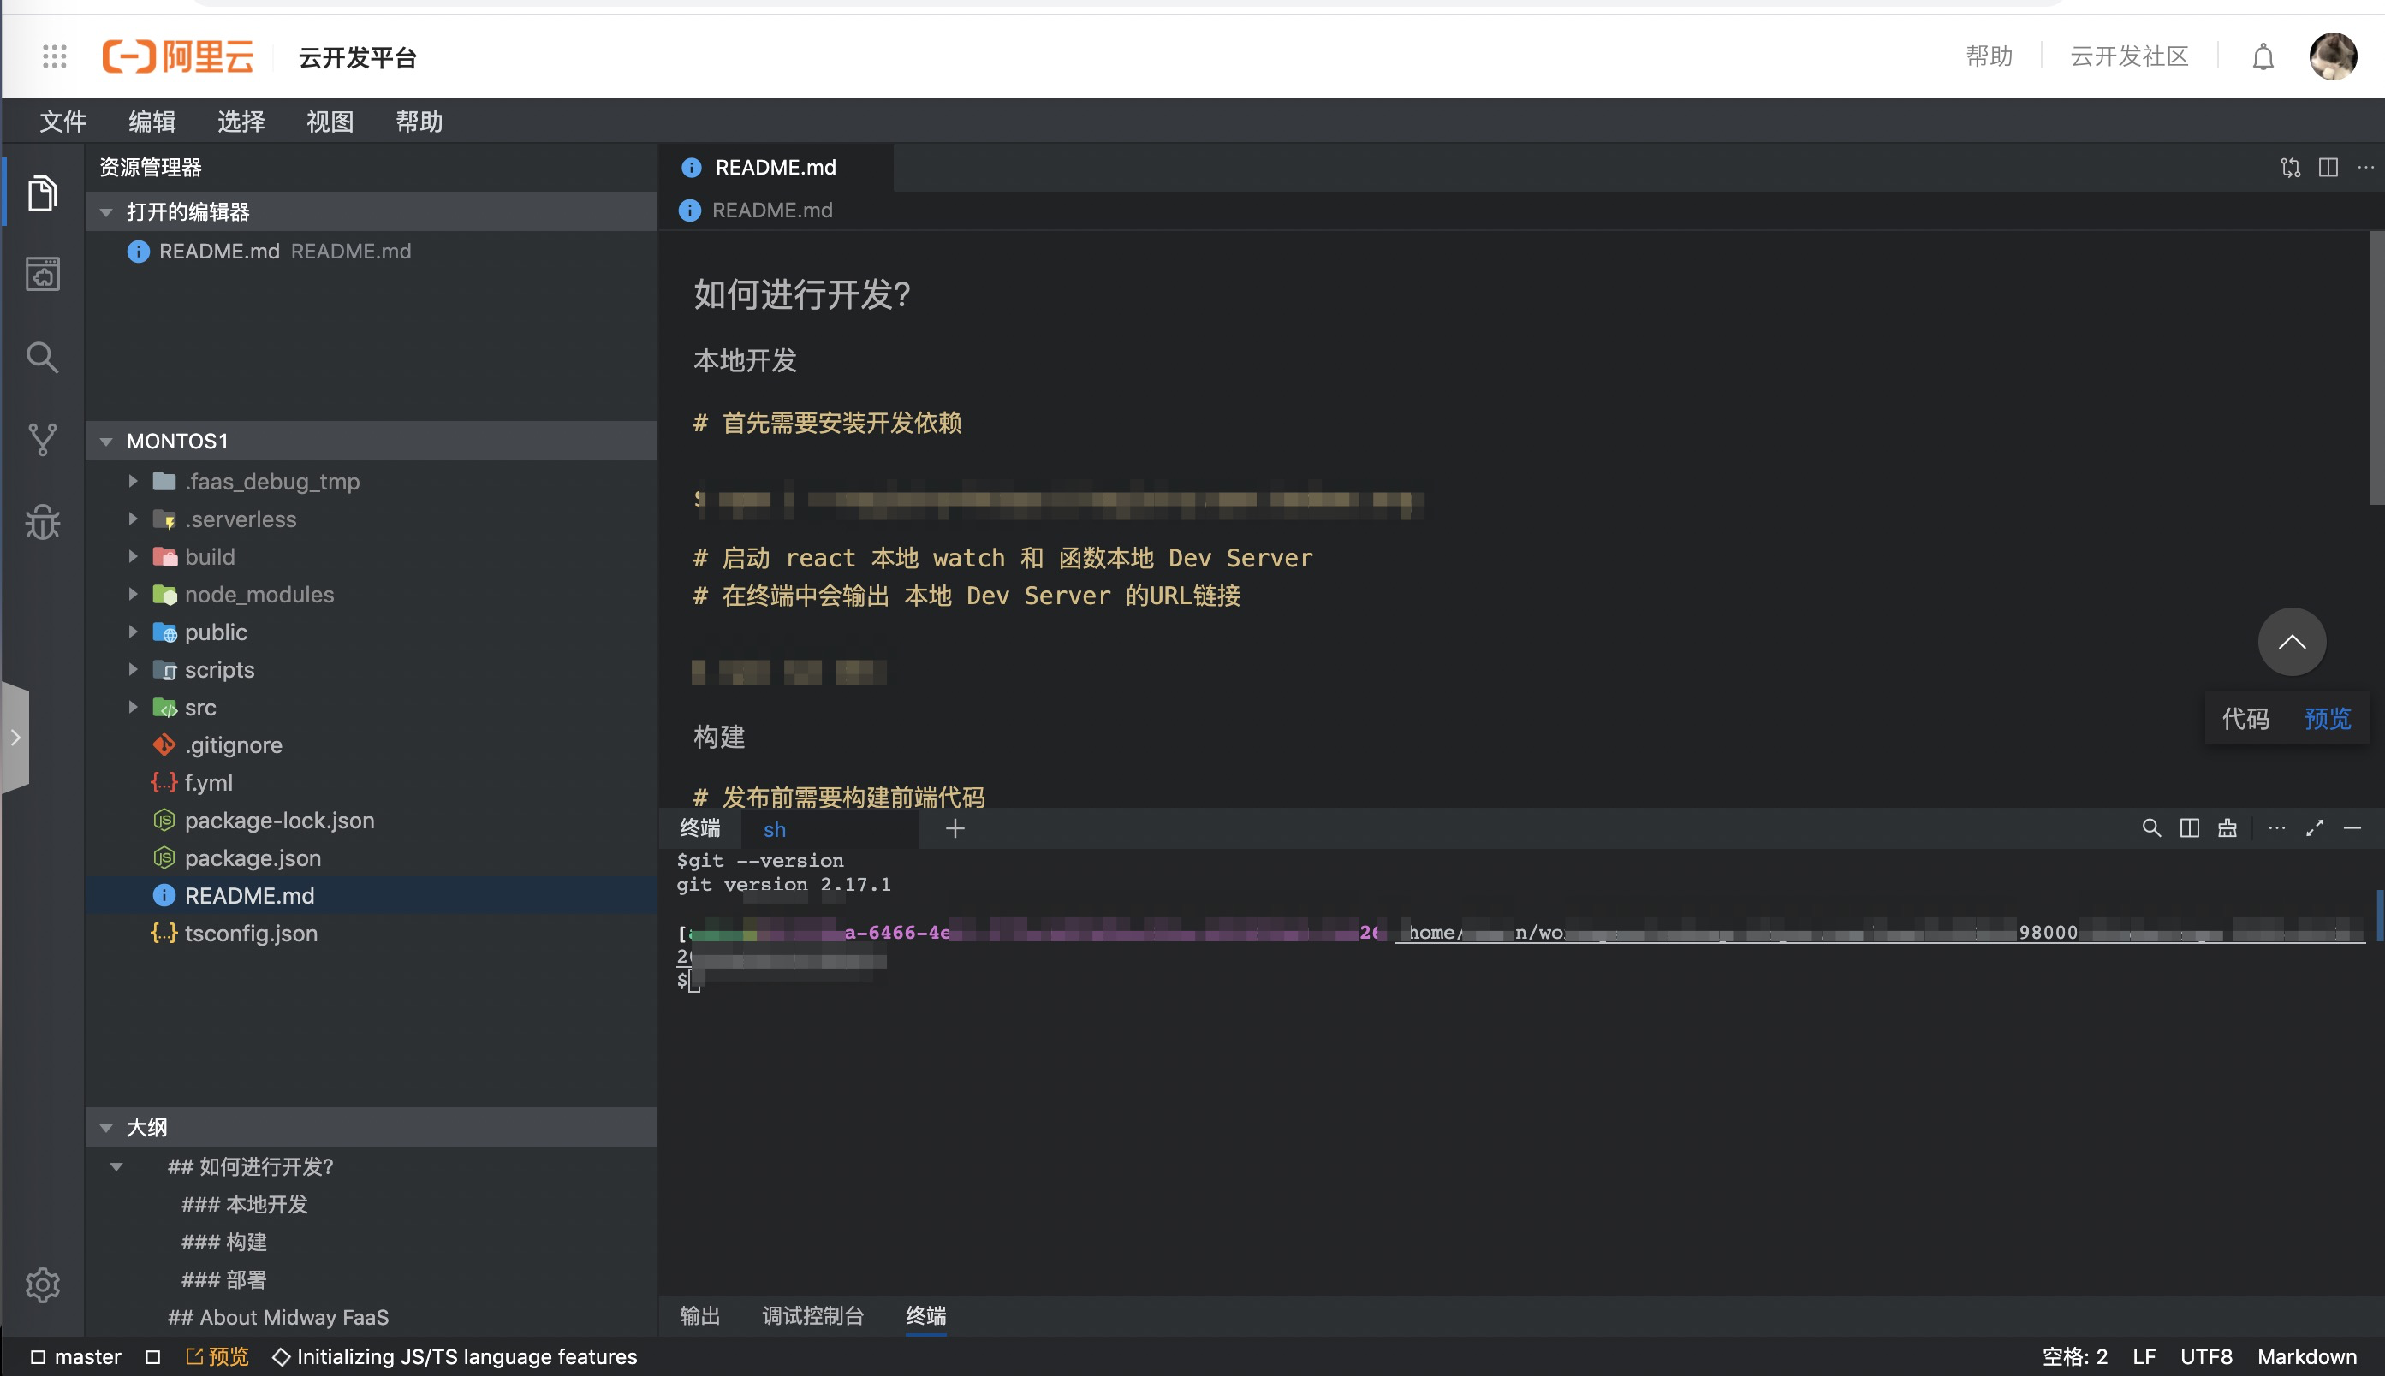The image size is (2385, 1376).
Task: Switch README view to 预览 mode
Action: coord(2327,719)
